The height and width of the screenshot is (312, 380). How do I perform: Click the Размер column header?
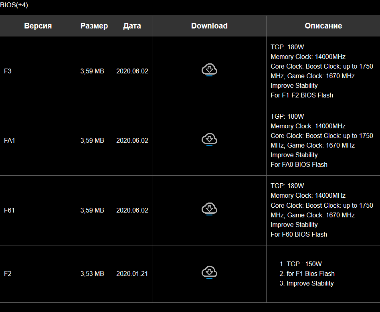tap(94, 26)
